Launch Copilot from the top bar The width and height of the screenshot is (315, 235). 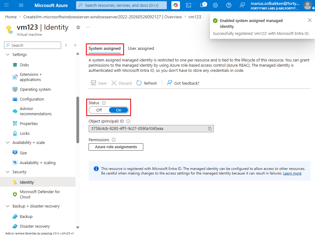coord(176,5)
